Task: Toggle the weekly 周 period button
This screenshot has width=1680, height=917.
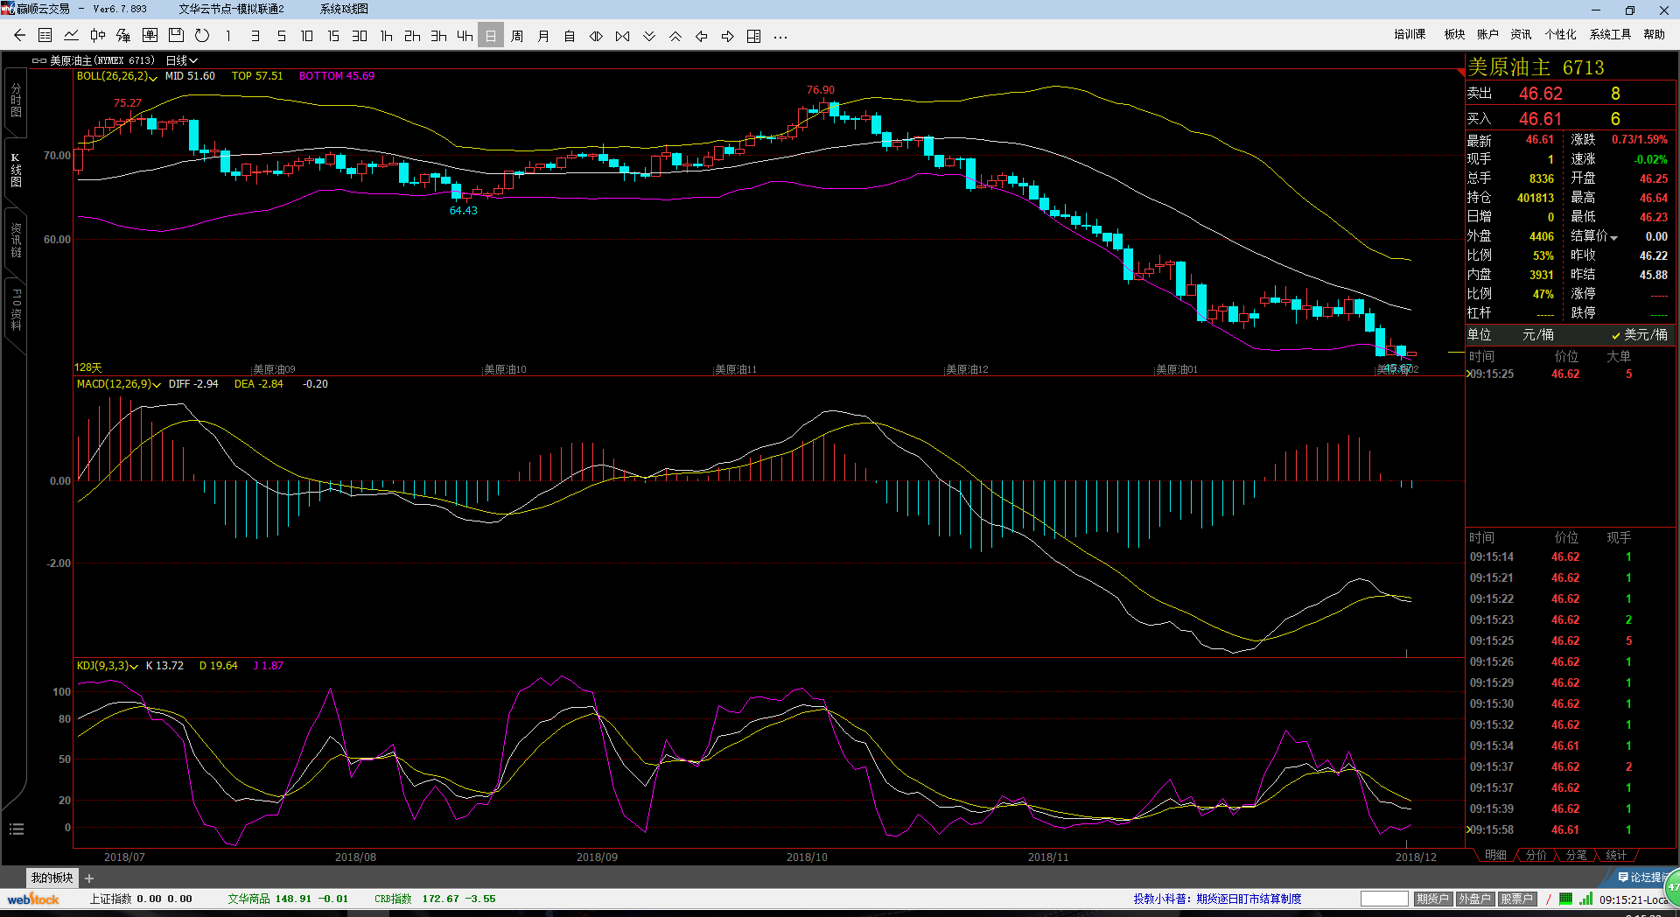Action: pyautogui.click(x=517, y=36)
